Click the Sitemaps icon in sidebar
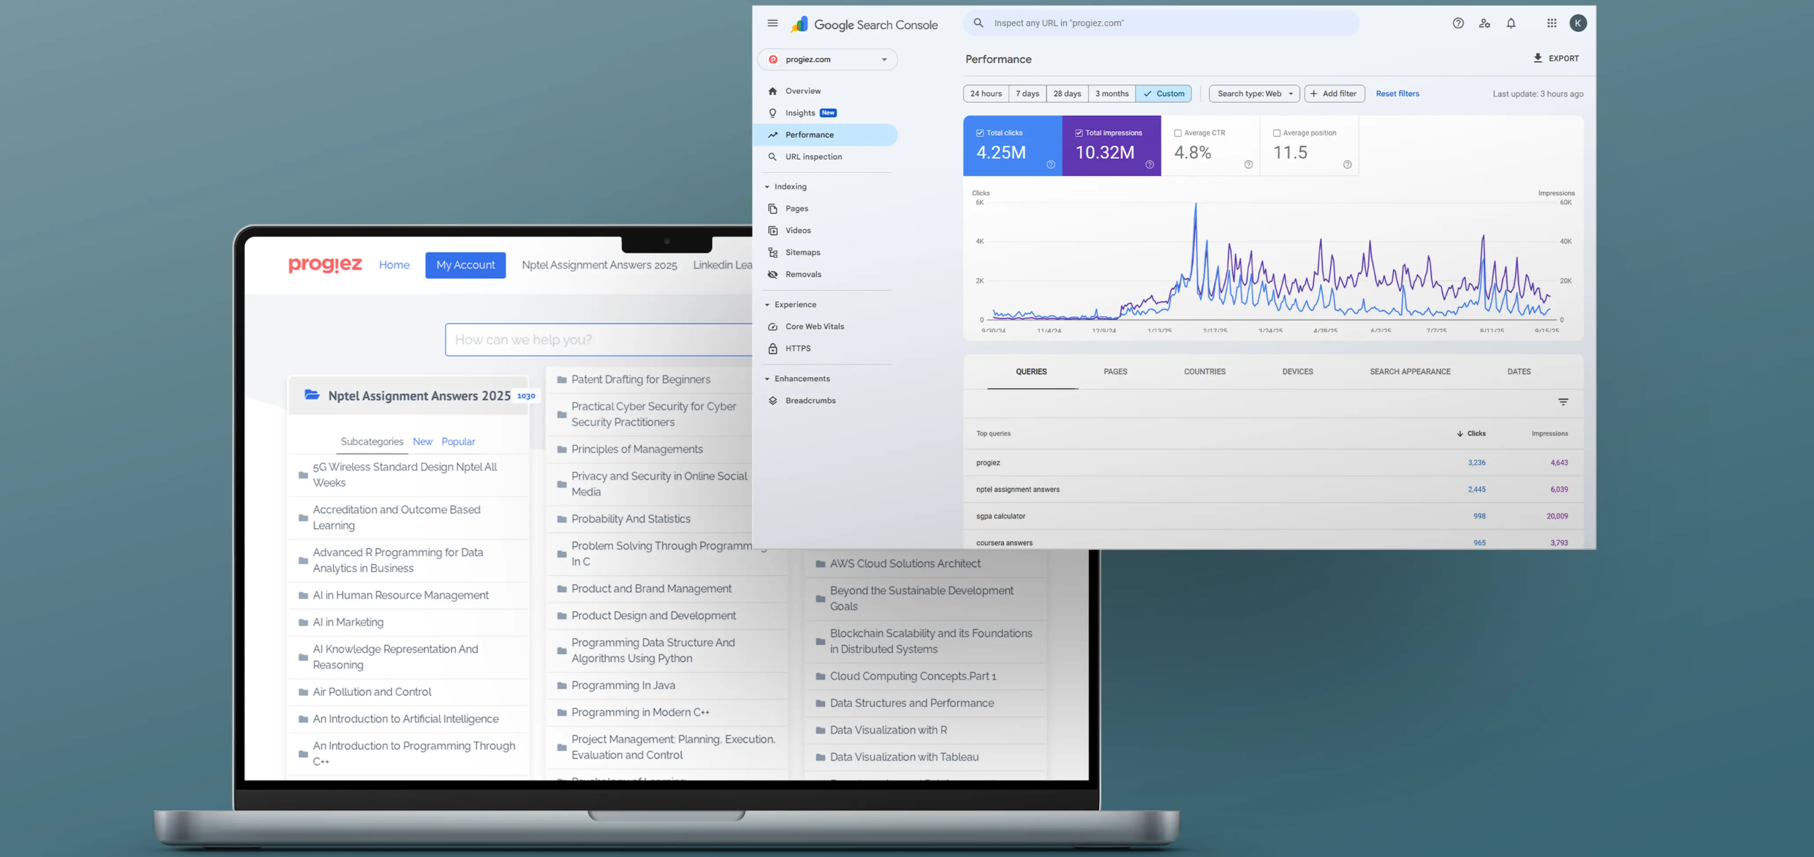 (x=773, y=253)
